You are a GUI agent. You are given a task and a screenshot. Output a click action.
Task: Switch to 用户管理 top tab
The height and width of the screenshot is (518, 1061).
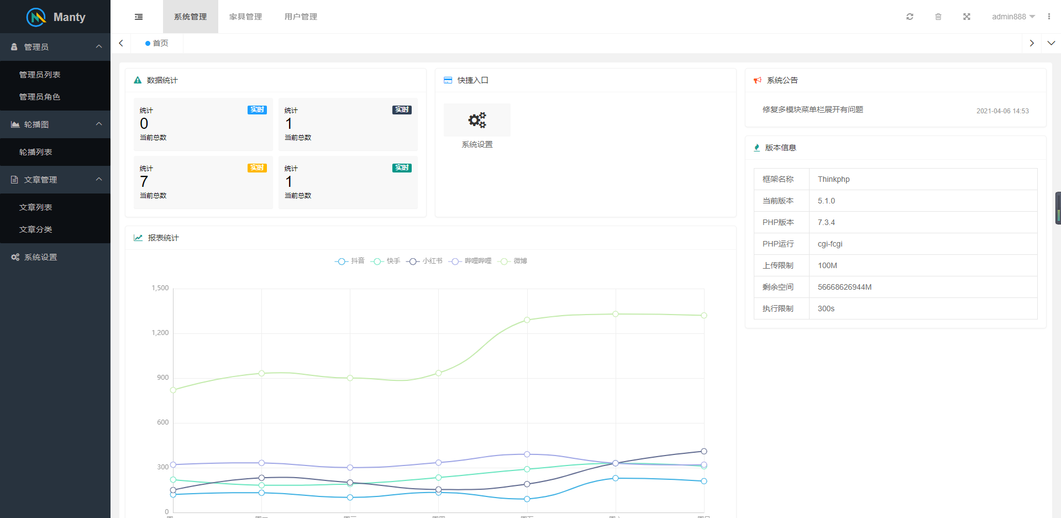(x=301, y=17)
